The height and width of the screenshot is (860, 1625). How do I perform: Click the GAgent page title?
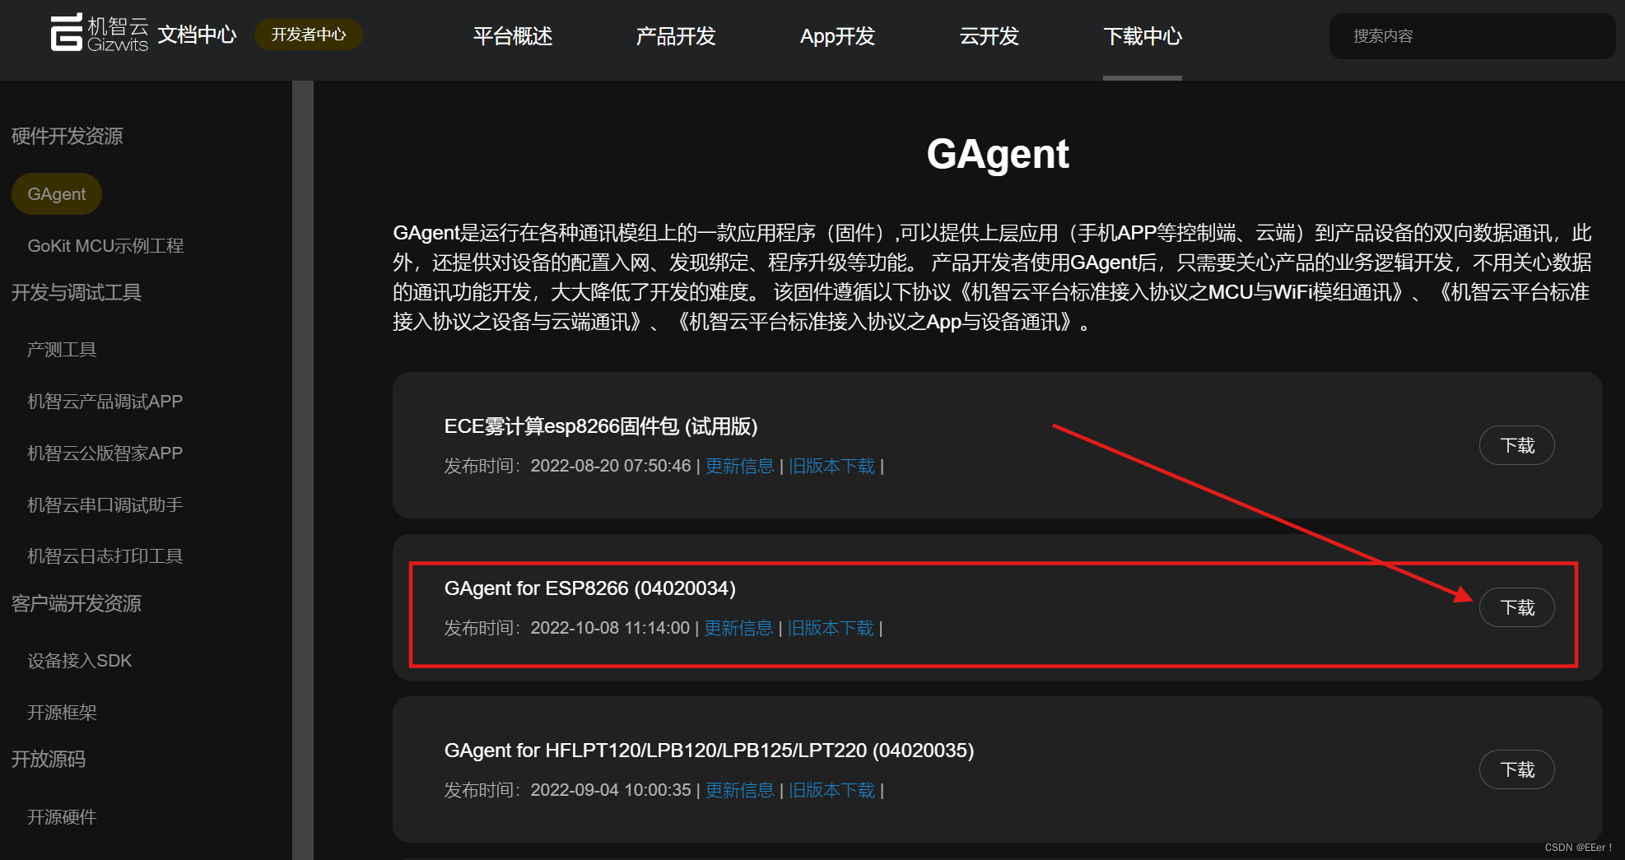[x=998, y=154]
